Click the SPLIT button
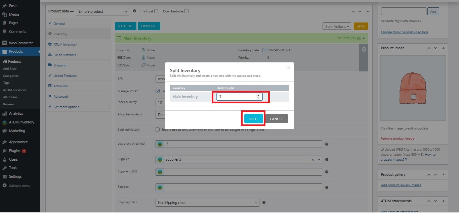Screen dimensions: 459x213 tap(254, 119)
